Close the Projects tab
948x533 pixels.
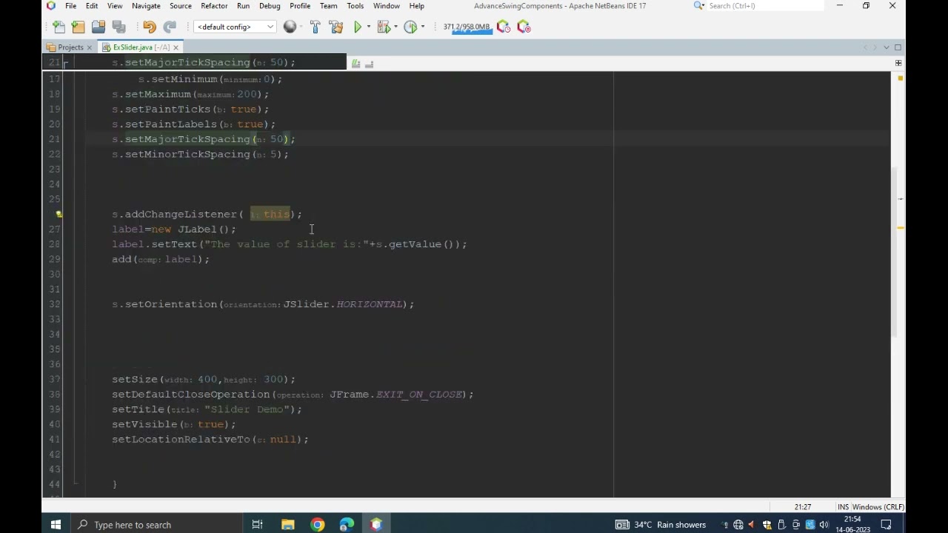tap(89, 47)
